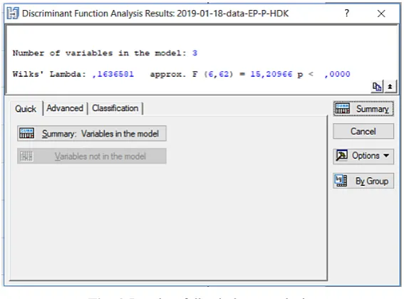Click the collapse summary box arrow icon
Screen dimensions: 404x299
pos(390,87)
